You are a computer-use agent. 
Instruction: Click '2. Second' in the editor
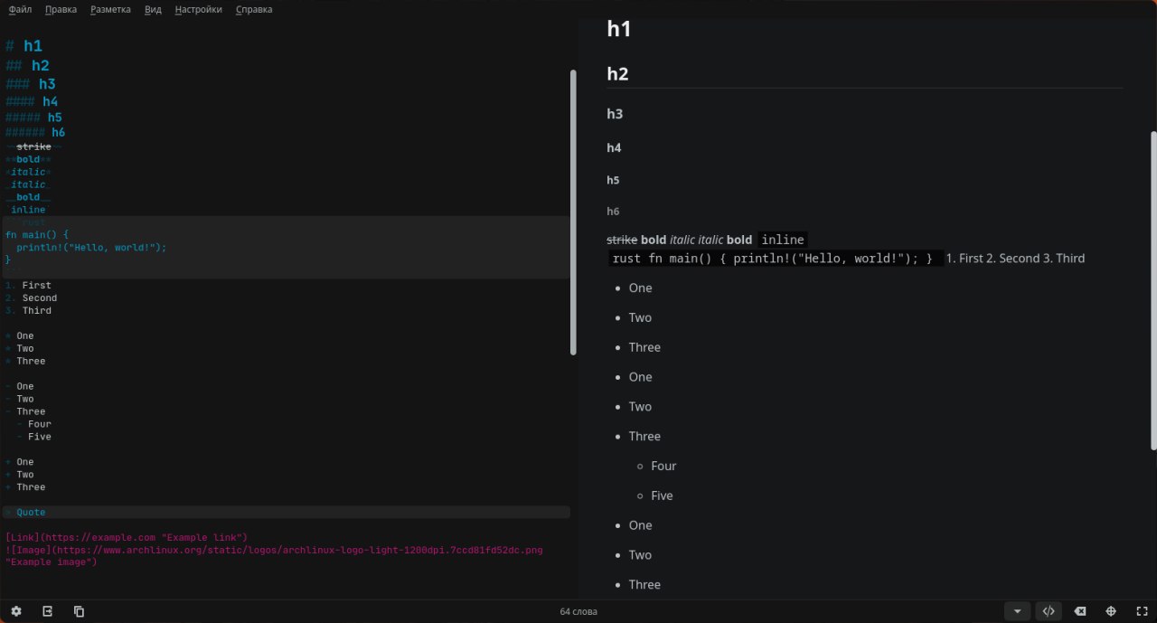point(31,298)
